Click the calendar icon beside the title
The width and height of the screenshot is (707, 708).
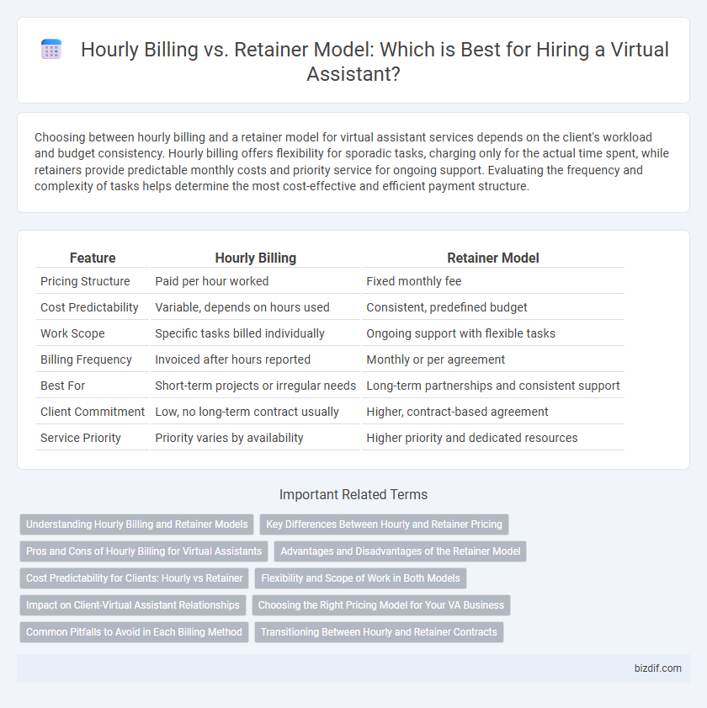[x=51, y=49]
